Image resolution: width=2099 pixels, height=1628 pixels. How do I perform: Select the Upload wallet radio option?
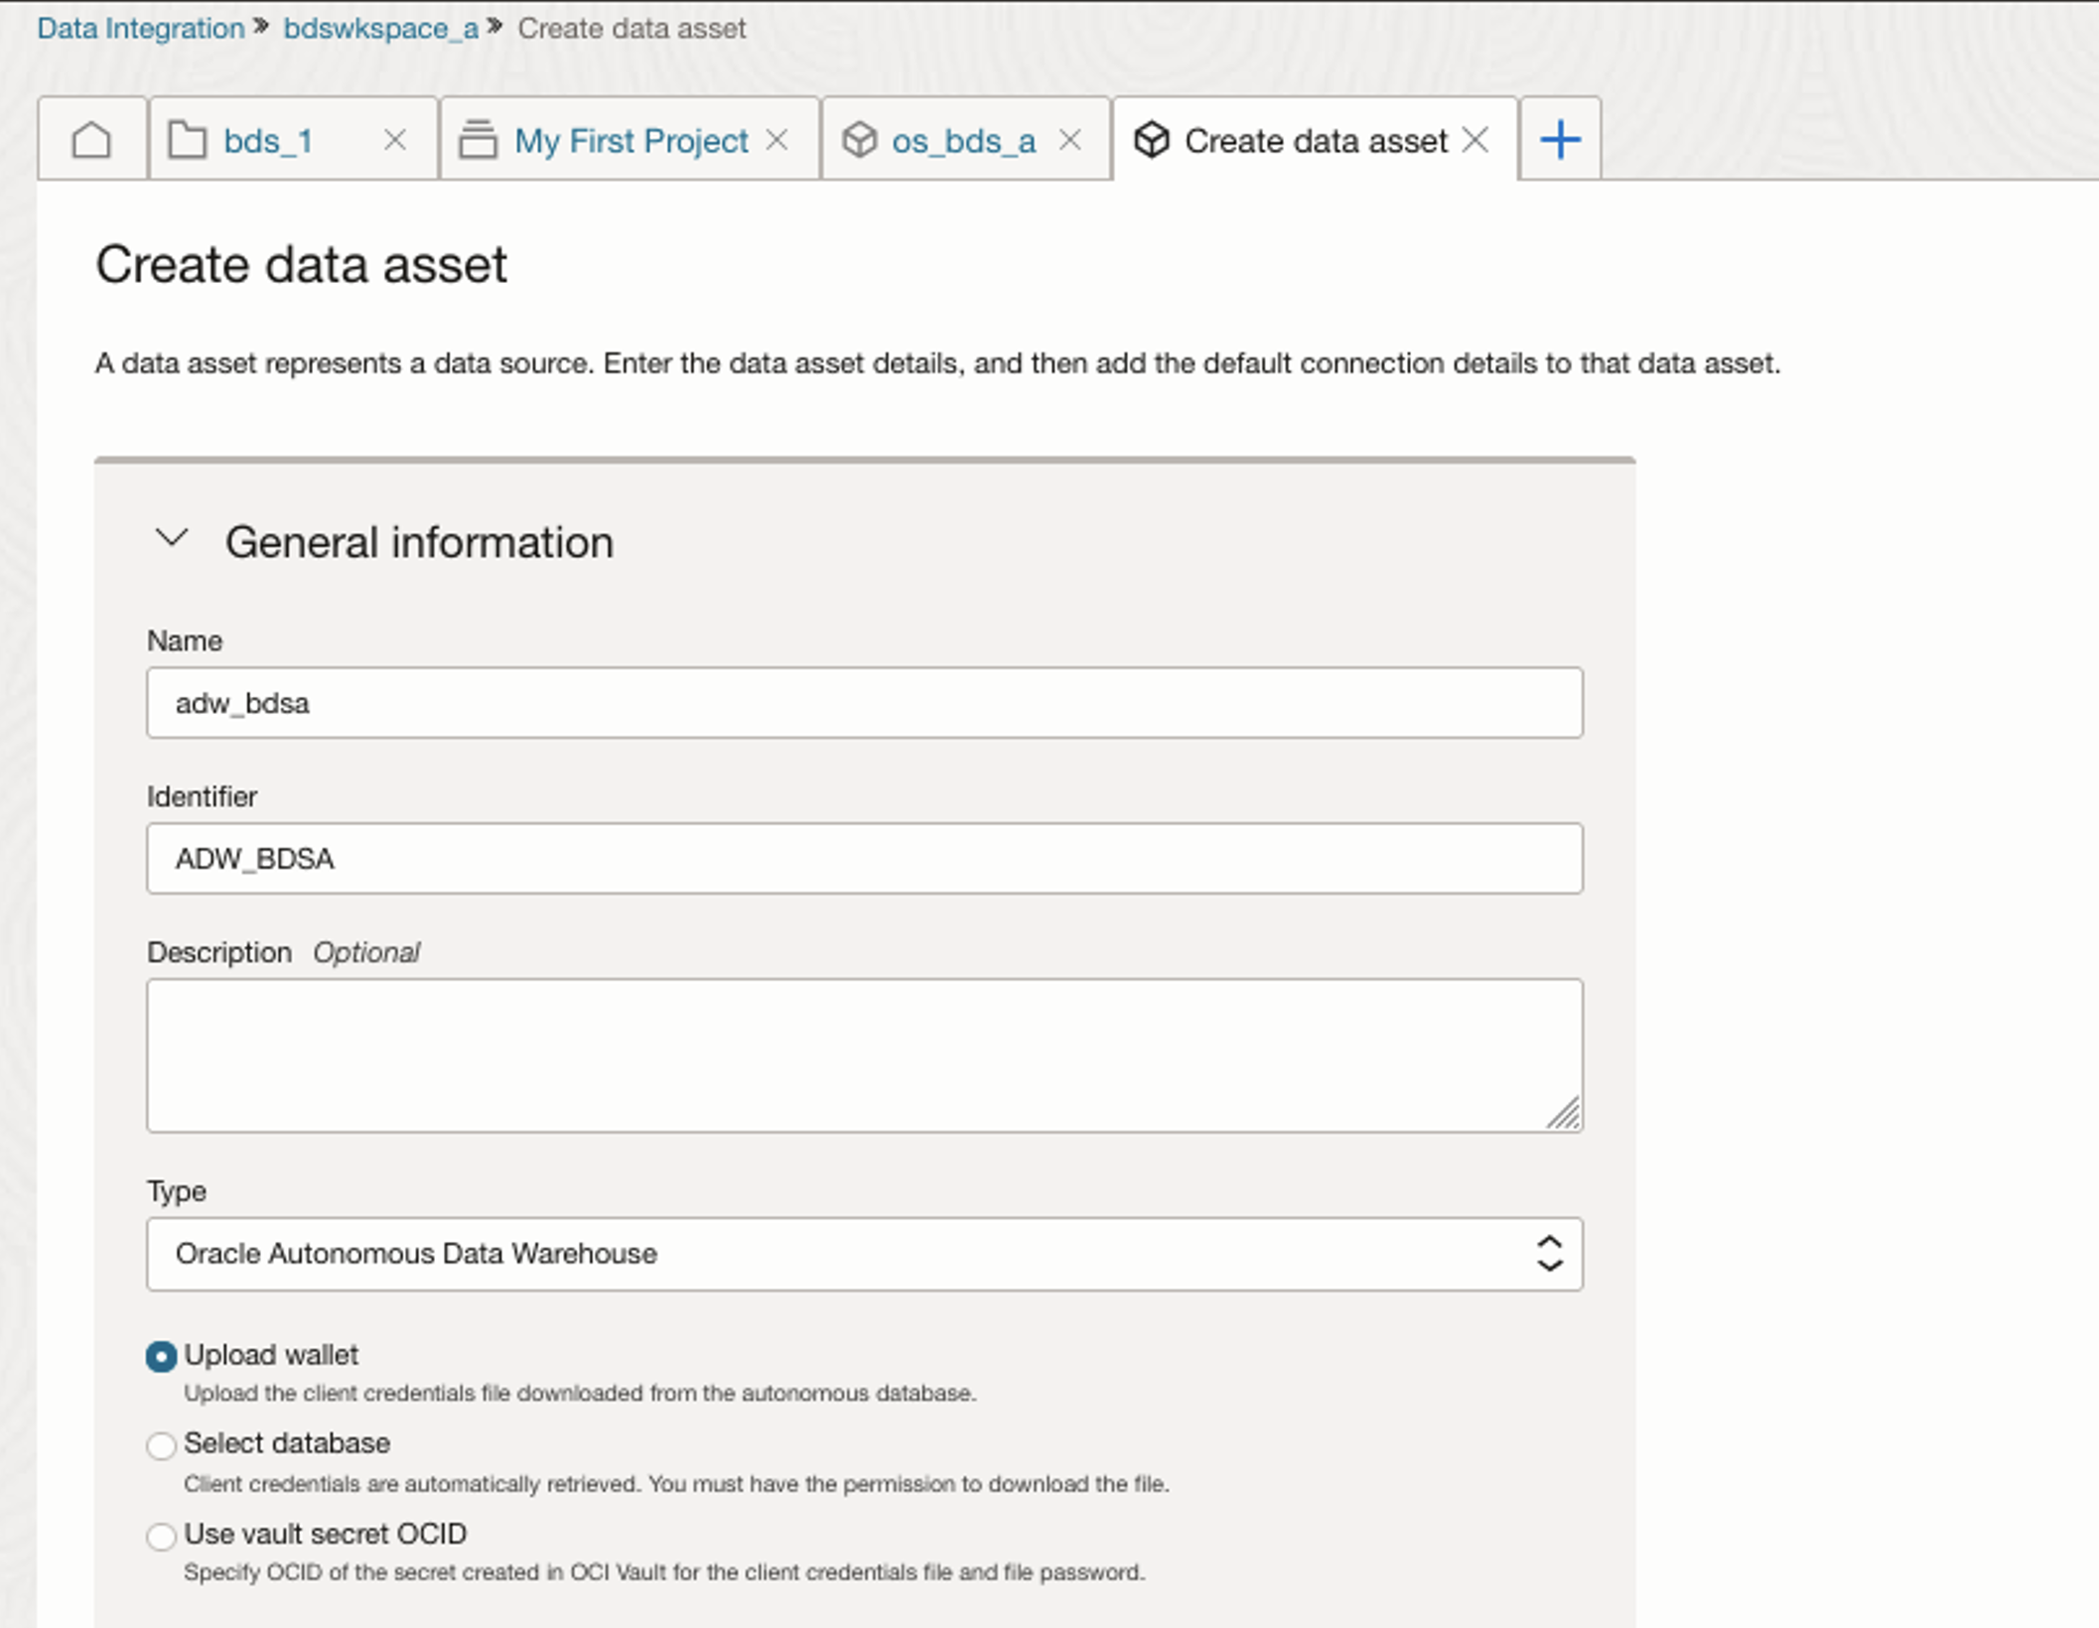[161, 1356]
